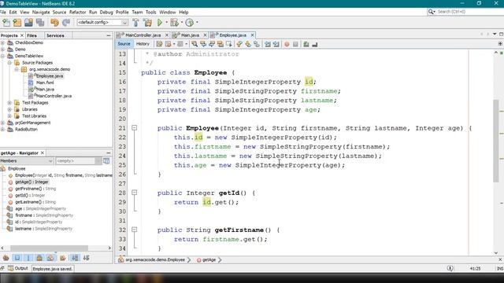Screen dimensions: 504x283
Task: Switch to the Files panel tab
Action: click(31, 35)
